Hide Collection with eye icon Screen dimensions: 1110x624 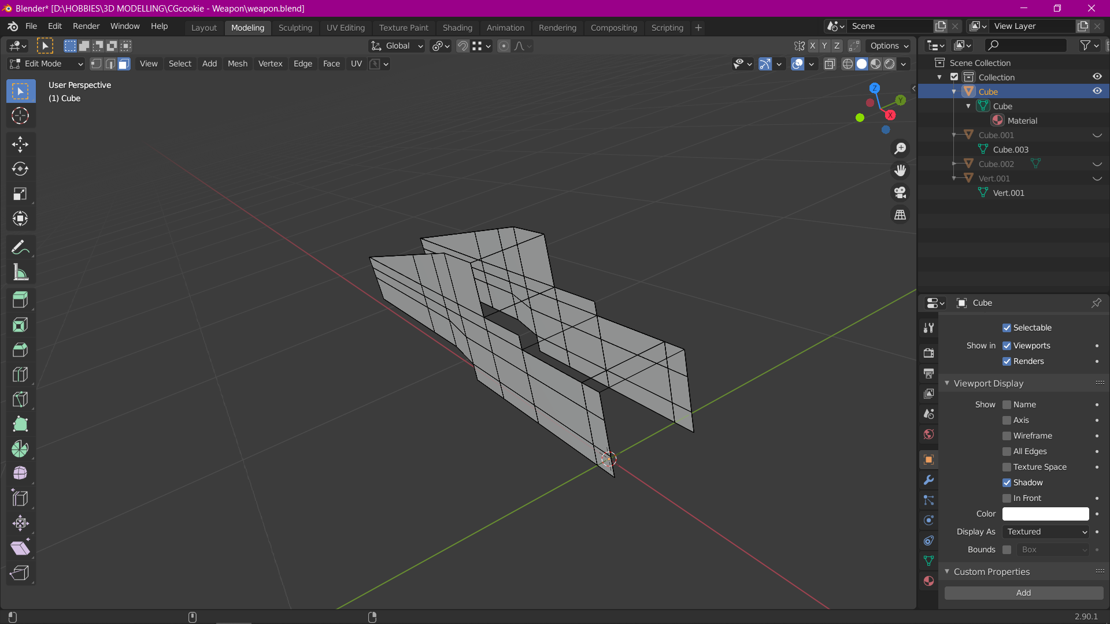coord(1097,77)
